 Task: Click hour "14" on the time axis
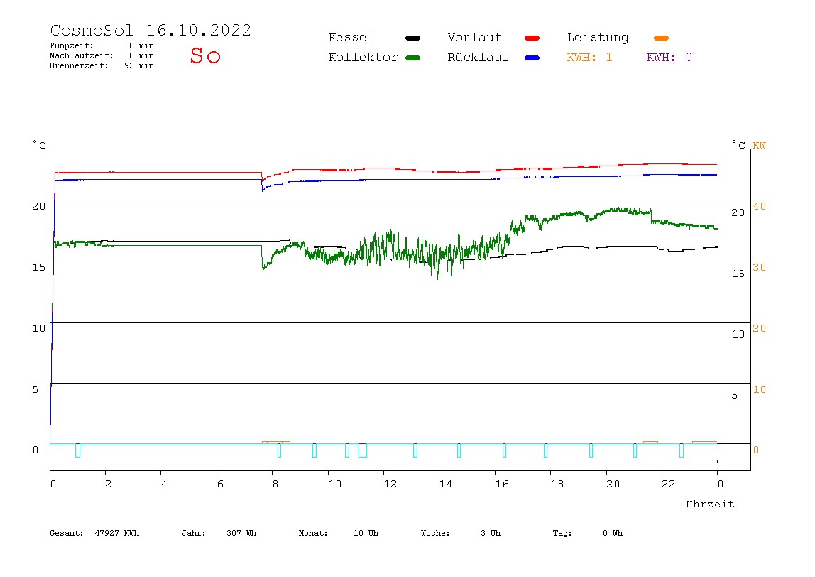click(446, 484)
